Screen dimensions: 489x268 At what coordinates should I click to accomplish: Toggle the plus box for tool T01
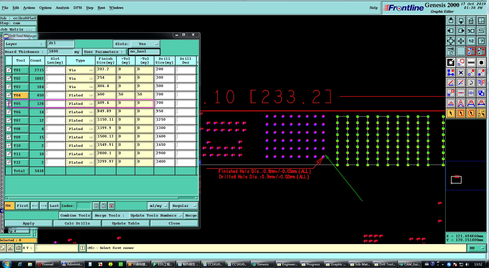pos(9,70)
